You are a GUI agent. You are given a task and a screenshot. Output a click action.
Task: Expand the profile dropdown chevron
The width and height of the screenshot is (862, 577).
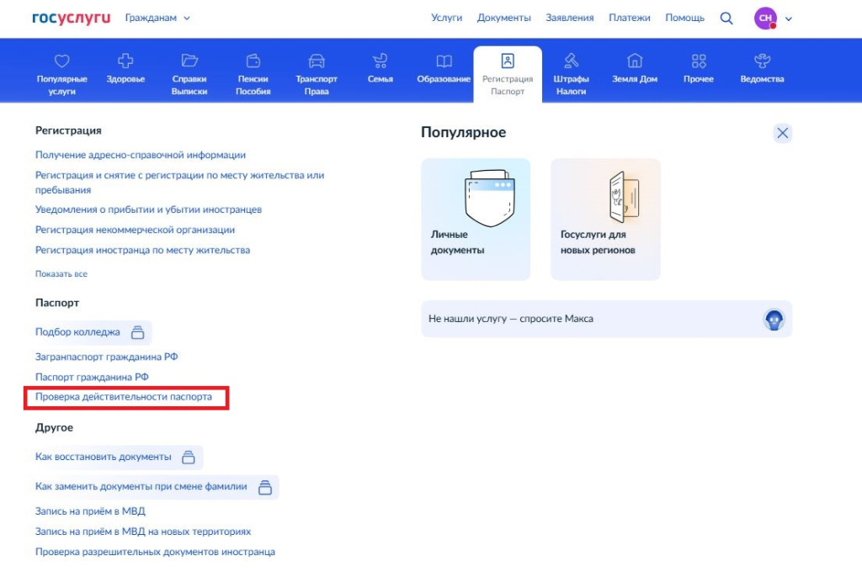(788, 19)
